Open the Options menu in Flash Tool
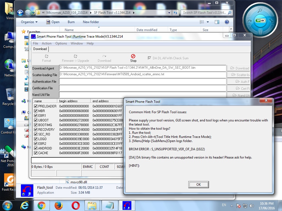 pyautogui.click(x=61, y=43)
